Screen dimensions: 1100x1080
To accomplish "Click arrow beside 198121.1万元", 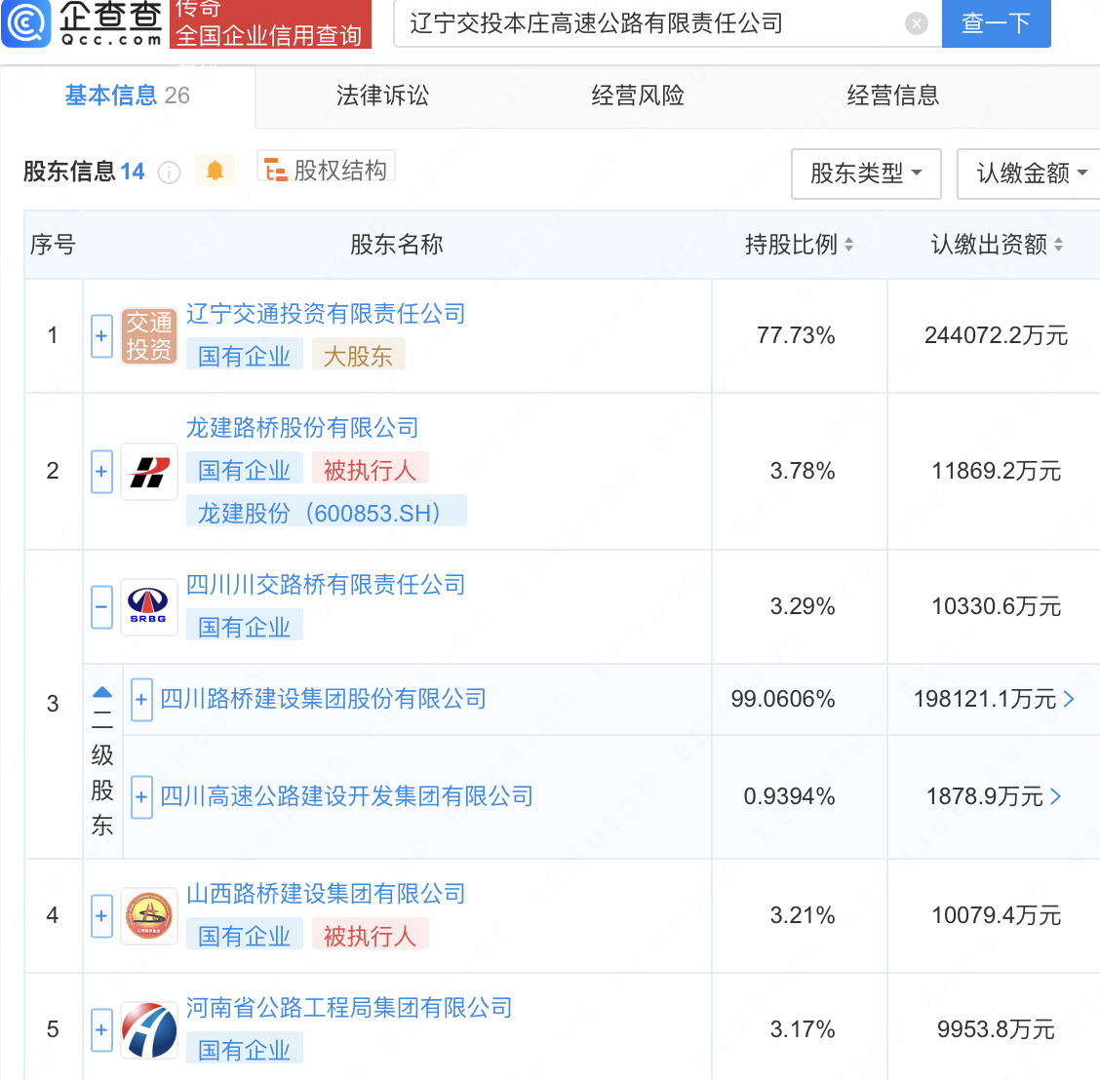I will (x=1069, y=699).
